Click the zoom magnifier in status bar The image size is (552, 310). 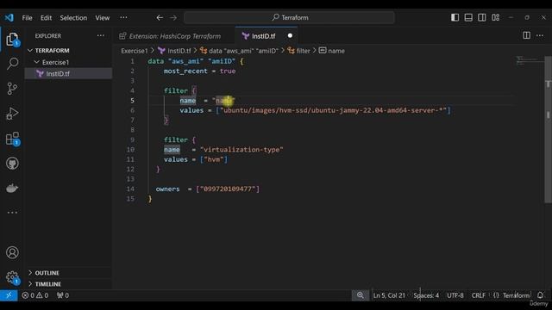pyautogui.click(x=361, y=295)
